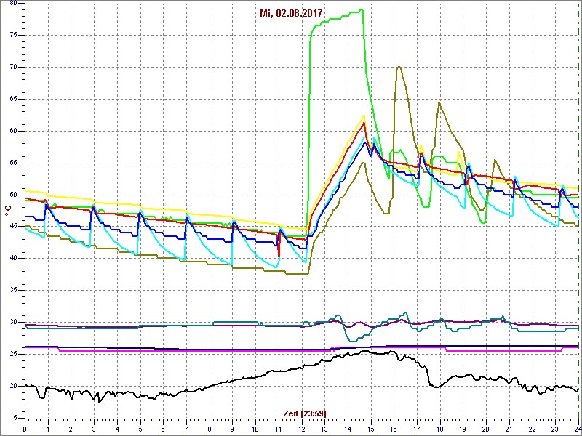The height and width of the screenshot is (436, 582).
Task: Select the '35' temperature axis label
Action: point(12,290)
